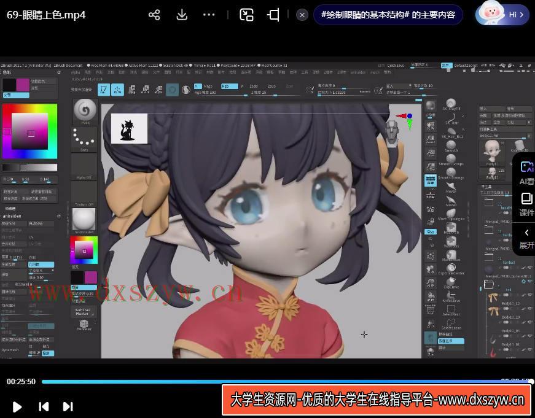Select the black secondary color swatch
This screenshot has height=418, width=535.
(9, 85)
